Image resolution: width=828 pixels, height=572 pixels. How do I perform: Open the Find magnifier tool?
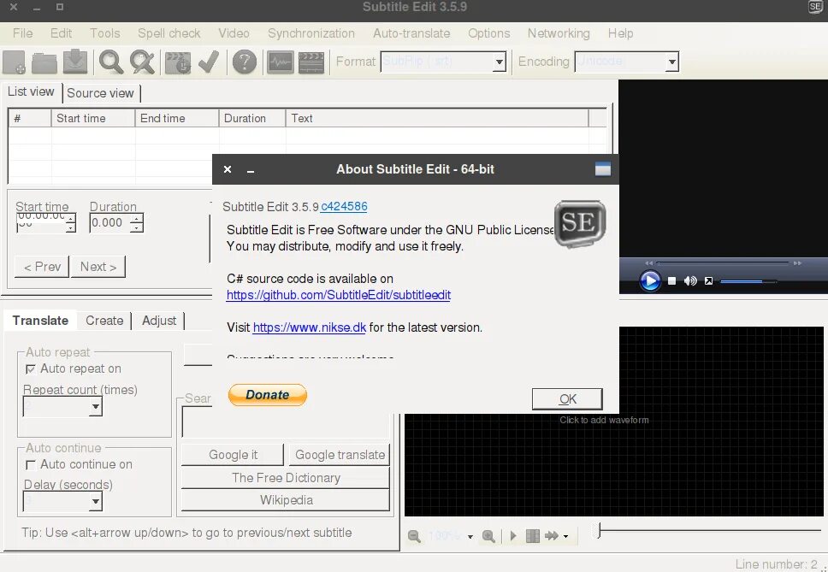click(111, 62)
